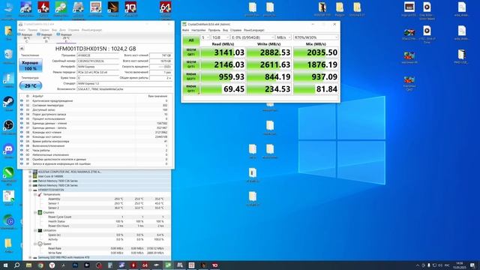Open the MB/s unit dropdown

coord(283,37)
